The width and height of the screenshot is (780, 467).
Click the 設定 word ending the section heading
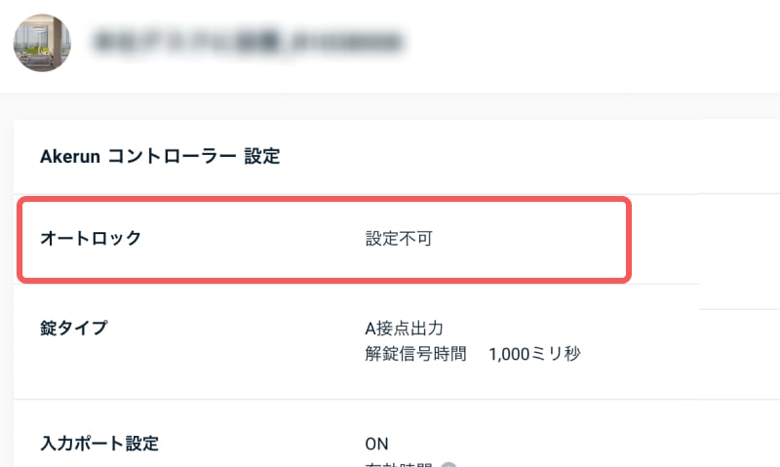(263, 156)
